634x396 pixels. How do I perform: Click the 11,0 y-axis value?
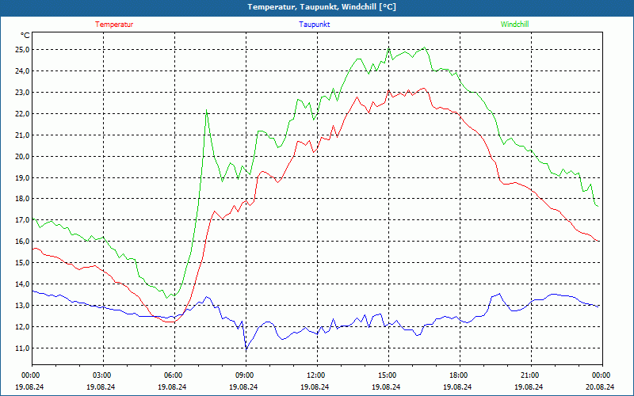point(22,348)
